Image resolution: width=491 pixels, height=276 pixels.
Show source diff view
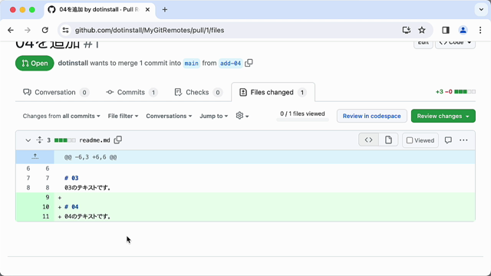point(368,140)
